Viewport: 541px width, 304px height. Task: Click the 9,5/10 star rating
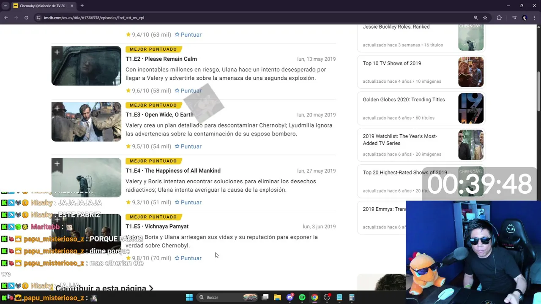pyautogui.click(x=148, y=147)
